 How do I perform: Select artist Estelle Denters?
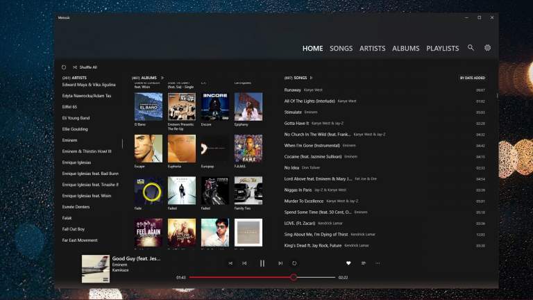pos(76,207)
